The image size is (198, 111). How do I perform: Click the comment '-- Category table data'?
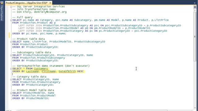(x=29, y=77)
